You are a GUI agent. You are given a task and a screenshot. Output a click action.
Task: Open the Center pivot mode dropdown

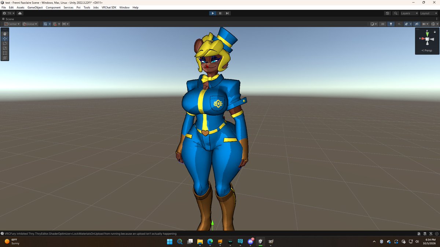click(x=12, y=24)
